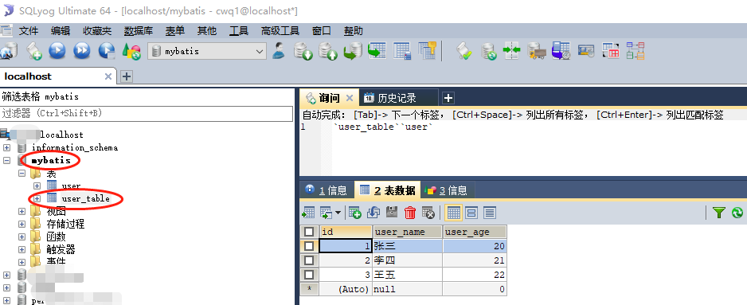The height and width of the screenshot is (305, 747).
Task: Click the Execute All Queries double-arrow icon
Action: [x=81, y=51]
